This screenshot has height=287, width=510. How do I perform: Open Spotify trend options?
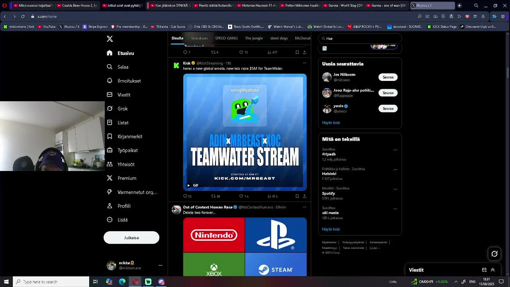click(395, 189)
